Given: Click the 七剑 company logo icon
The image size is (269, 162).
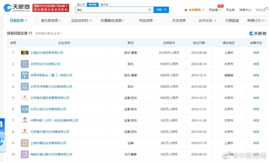Looking at the screenshot, I should click(25, 109).
